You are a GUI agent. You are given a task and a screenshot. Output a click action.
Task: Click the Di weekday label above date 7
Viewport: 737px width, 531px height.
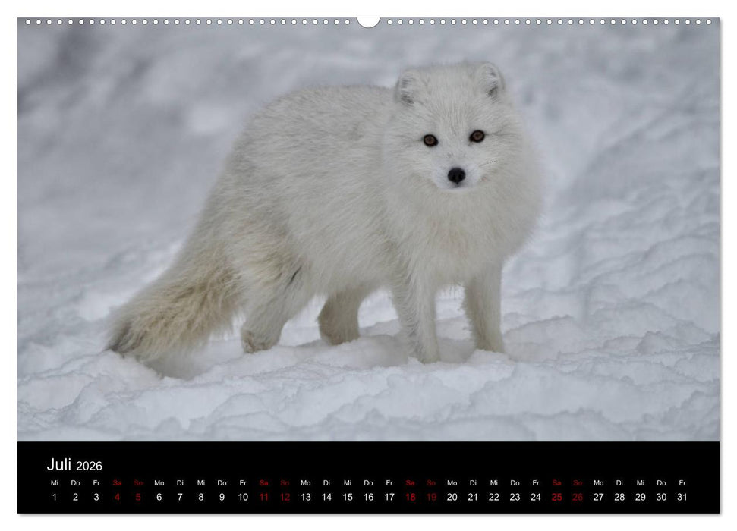pyautogui.click(x=179, y=483)
